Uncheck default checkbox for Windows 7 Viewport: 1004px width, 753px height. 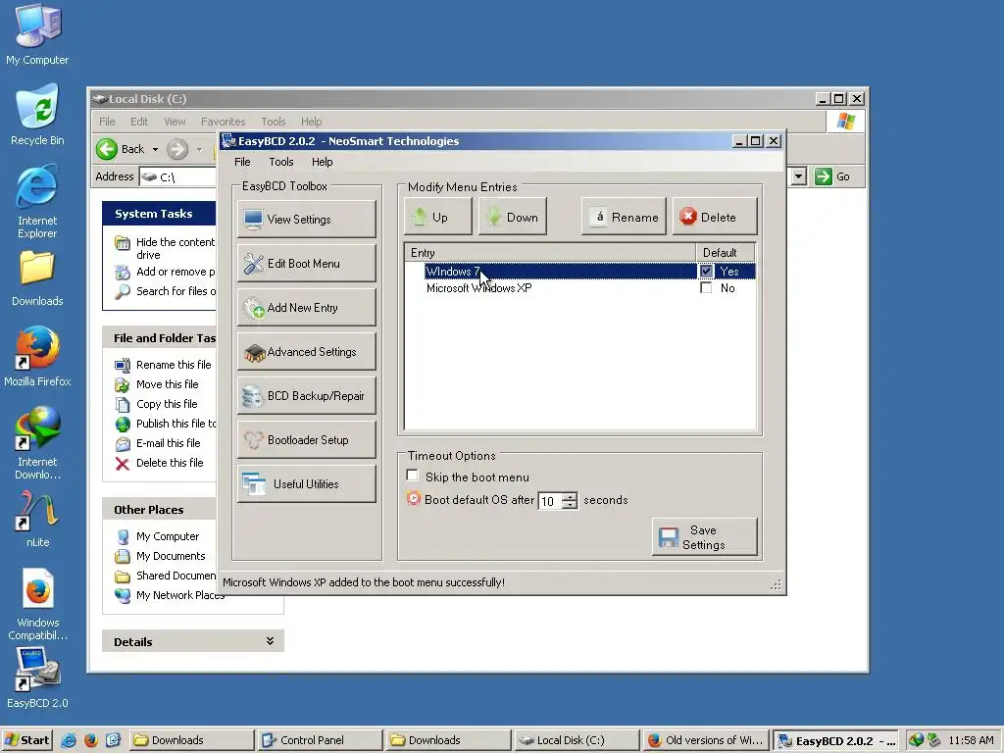(706, 271)
